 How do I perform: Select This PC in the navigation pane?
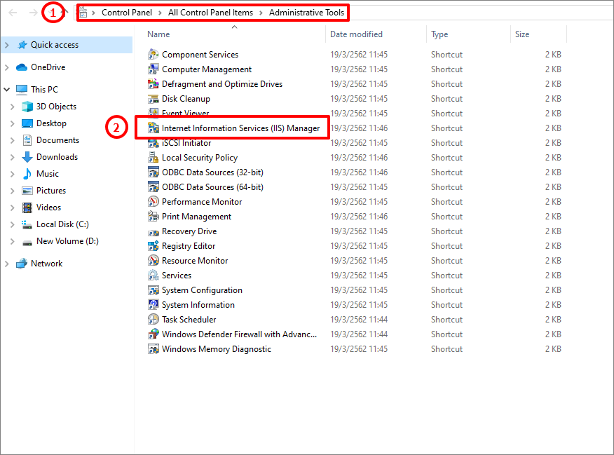pyautogui.click(x=44, y=90)
